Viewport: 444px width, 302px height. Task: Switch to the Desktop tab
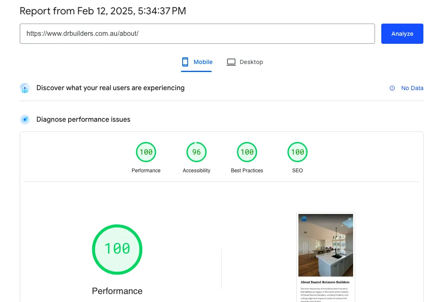click(245, 62)
